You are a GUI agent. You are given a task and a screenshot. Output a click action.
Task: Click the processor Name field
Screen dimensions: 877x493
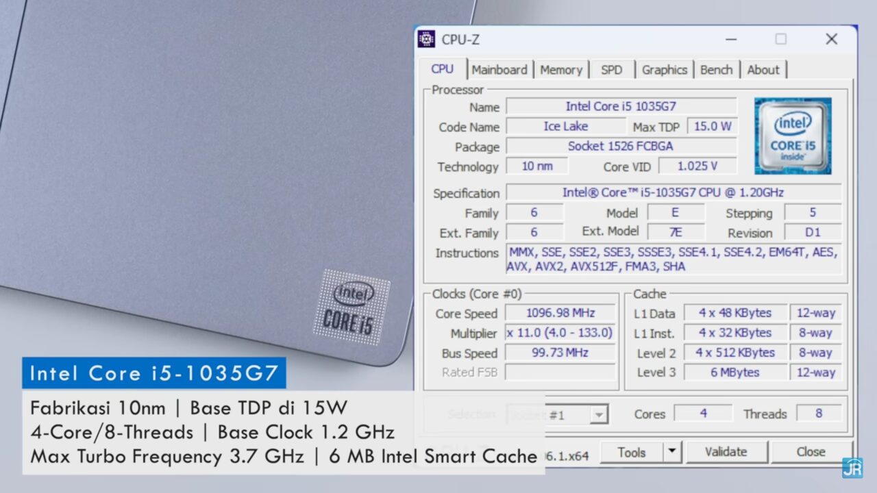(621, 106)
